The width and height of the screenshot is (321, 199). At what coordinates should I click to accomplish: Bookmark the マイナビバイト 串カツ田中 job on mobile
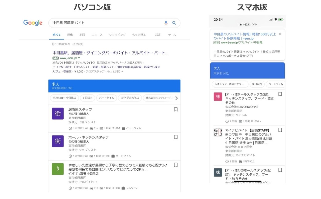coord(280,130)
